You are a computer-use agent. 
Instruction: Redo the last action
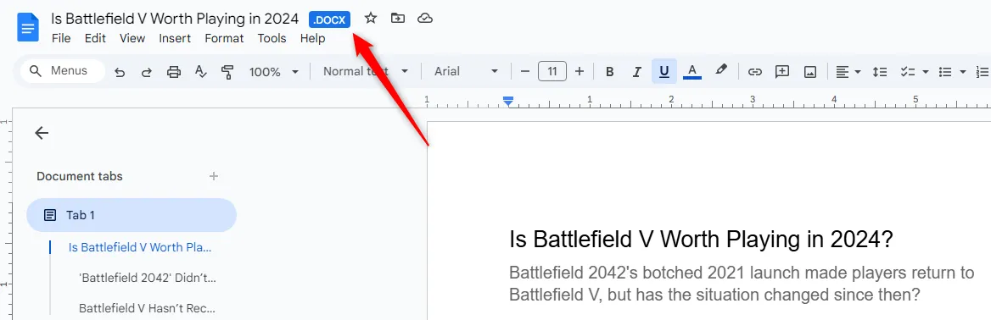click(x=147, y=72)
